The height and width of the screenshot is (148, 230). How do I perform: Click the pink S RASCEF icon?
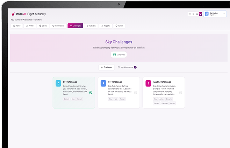point(148,83)
